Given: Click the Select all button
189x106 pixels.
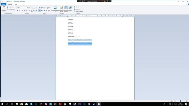Looking at the screenshot, I should [78, 11].
